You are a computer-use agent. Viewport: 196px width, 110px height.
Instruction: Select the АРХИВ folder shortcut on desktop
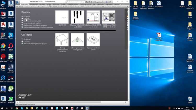click(190, 15)
